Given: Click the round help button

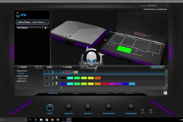Looking at the screenshot, I should click(165, 93).
